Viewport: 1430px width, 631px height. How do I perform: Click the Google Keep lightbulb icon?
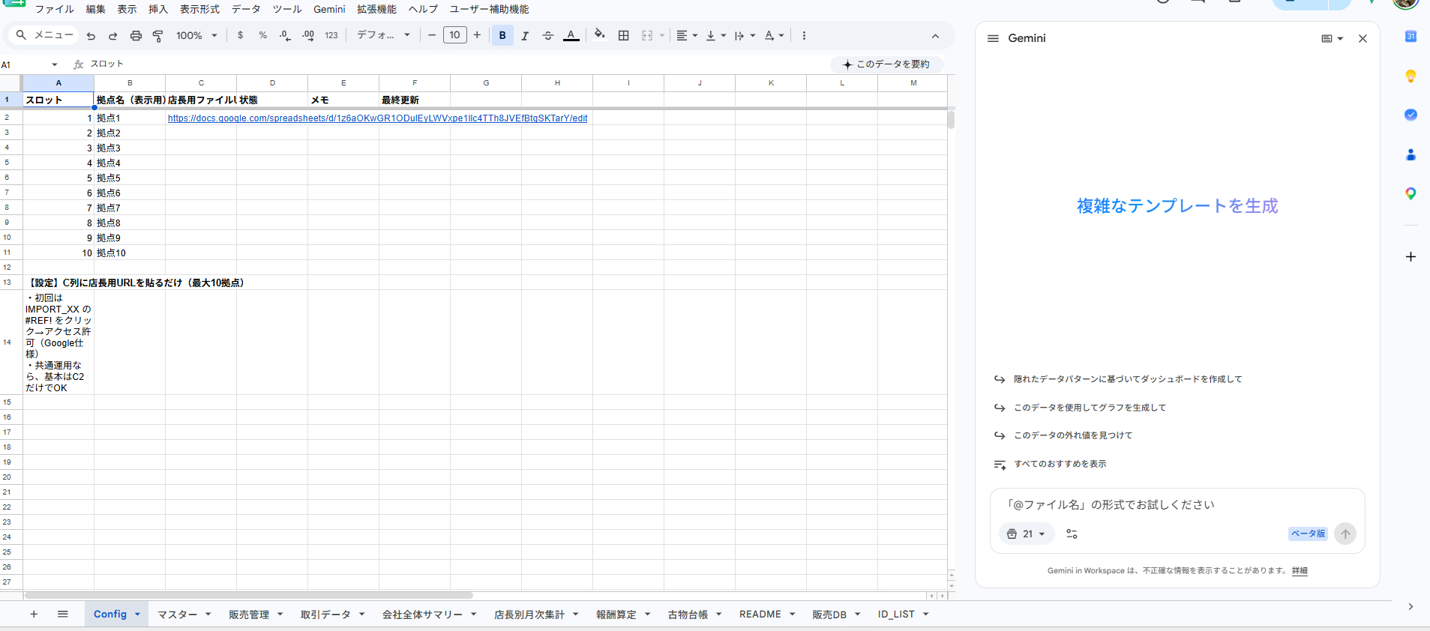(x=1411, y=76)
